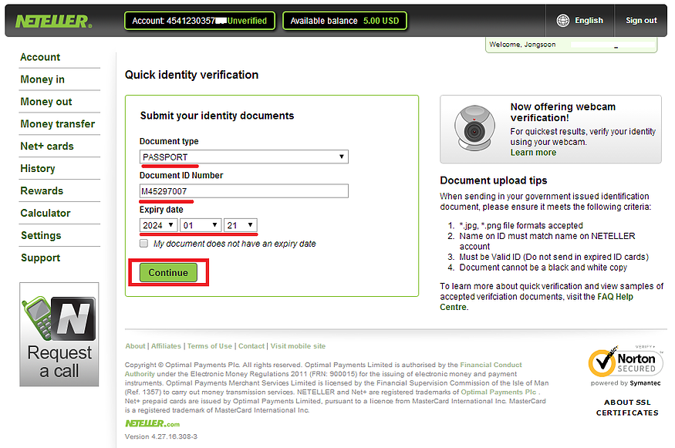The image size is (675, 448).
Task: Open the expiry year dropdown showing 2024
Action: click(158, 225)
